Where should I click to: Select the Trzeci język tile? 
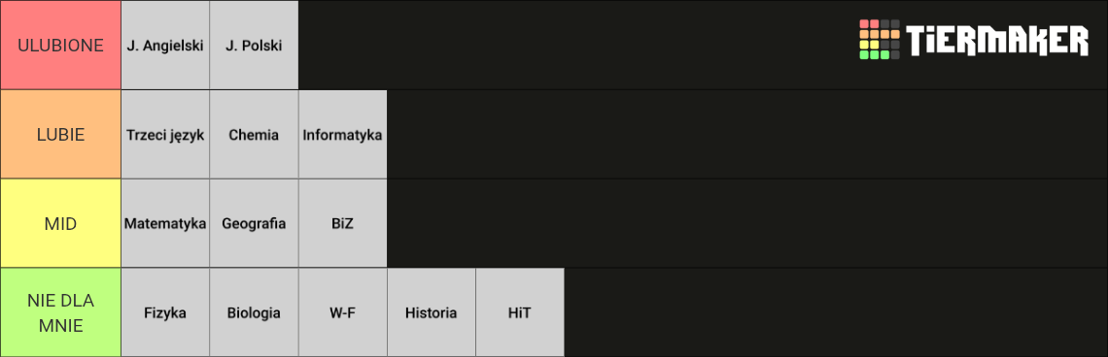tap(165, 134)
